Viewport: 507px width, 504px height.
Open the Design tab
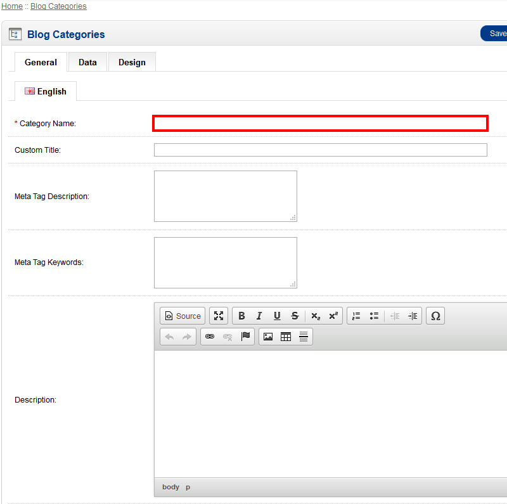point(132,62)
